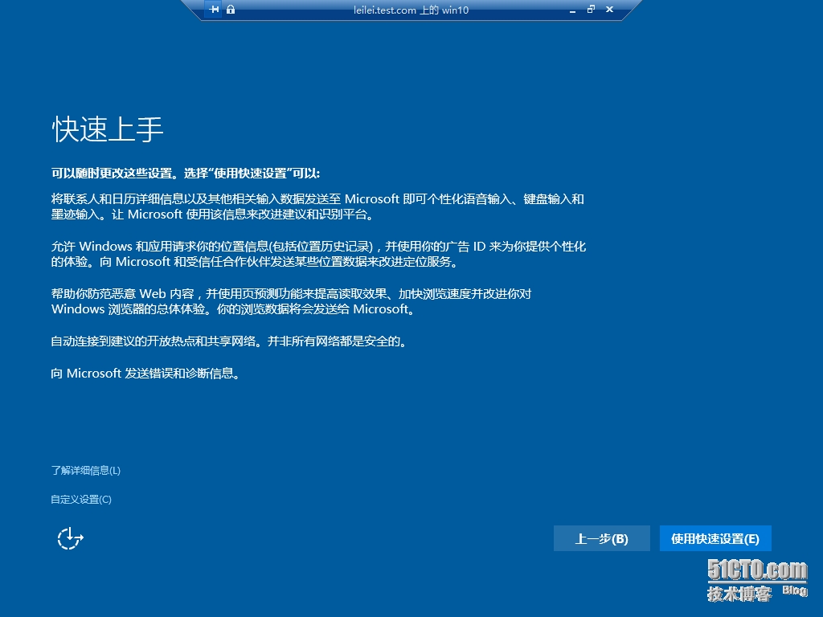823x617 pixels.
Task: Open 自定义设置(C) link
Action: [81, 499]
